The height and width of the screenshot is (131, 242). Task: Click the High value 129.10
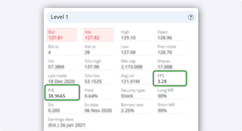(x=128, y=38)
